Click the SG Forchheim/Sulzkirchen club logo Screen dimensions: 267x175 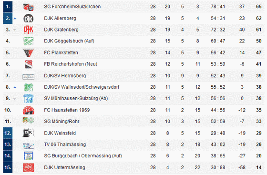[x=29, y=7]
